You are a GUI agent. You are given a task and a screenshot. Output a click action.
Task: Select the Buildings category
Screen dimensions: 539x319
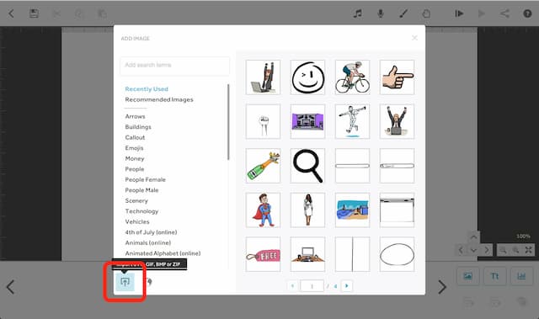[138, 127]
